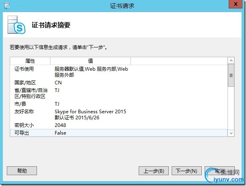Click the value CN
The height and width of the screenshot is (186, 246).
pyautogui.click(x=58, y=83)
